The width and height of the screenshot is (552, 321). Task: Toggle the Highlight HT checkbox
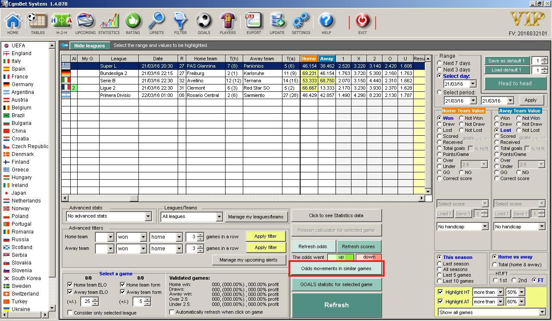click(x=440, y=292)
